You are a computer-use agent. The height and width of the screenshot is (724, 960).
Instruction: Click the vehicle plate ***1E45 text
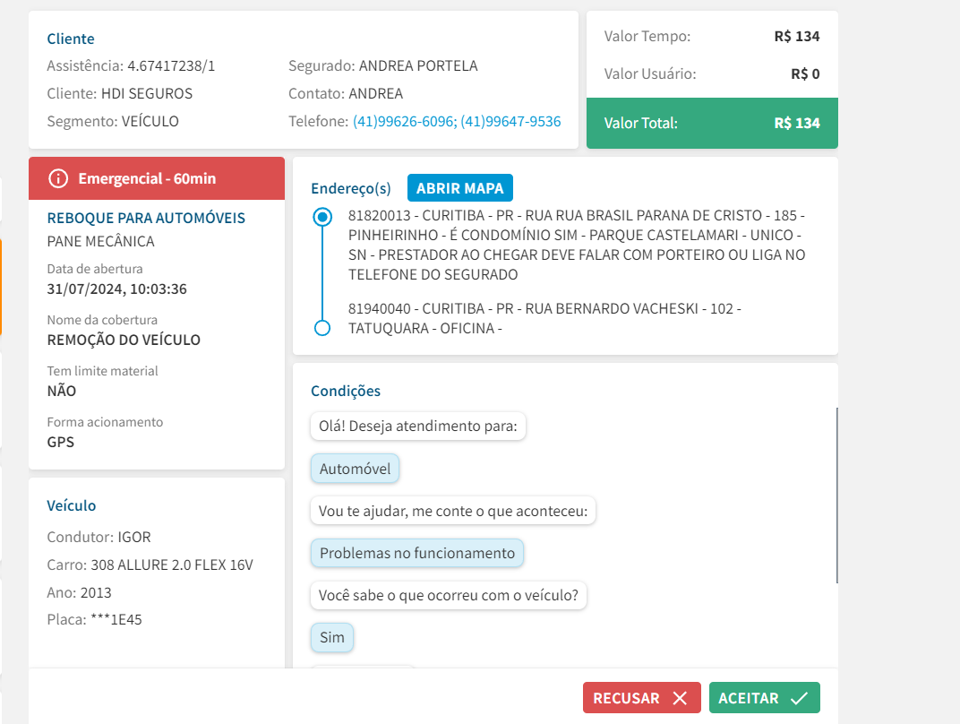click(116, 619)
